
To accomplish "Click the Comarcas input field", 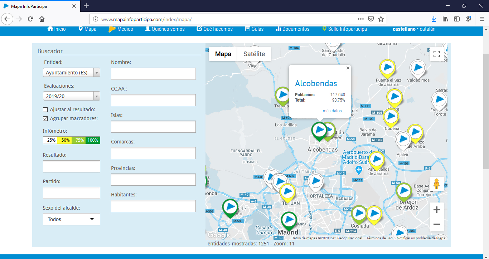I will [x=153, y=153].
